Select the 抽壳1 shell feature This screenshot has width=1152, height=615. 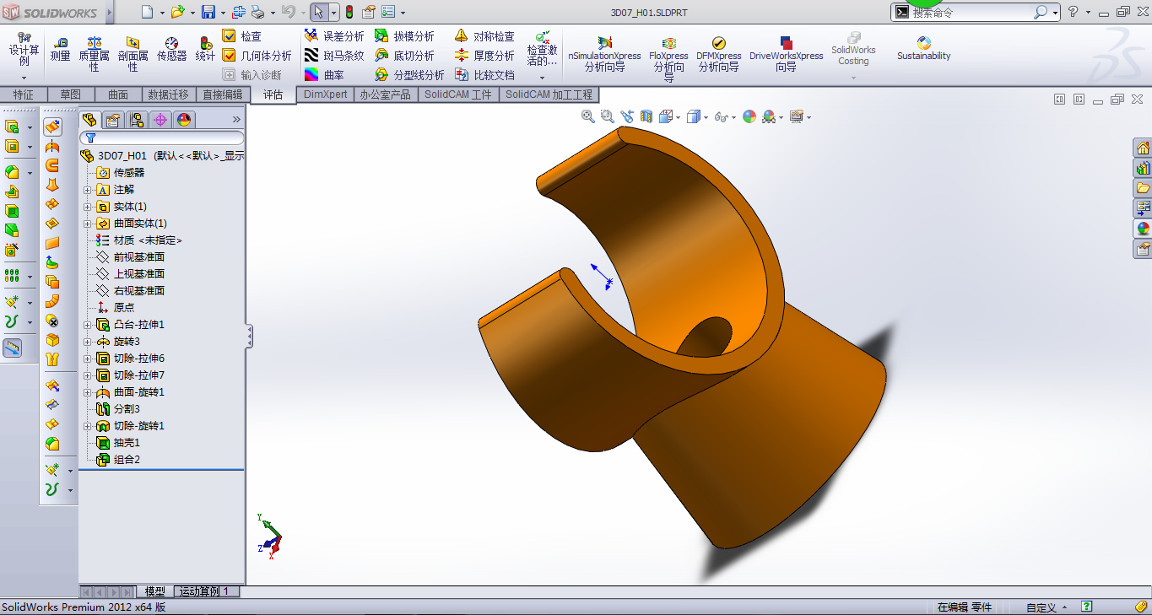[x=117, y=443]
